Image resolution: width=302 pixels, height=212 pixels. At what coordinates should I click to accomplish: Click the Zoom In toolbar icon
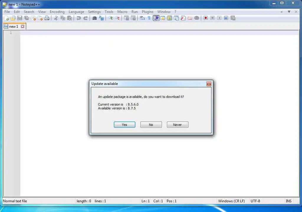tap(110, 18)
